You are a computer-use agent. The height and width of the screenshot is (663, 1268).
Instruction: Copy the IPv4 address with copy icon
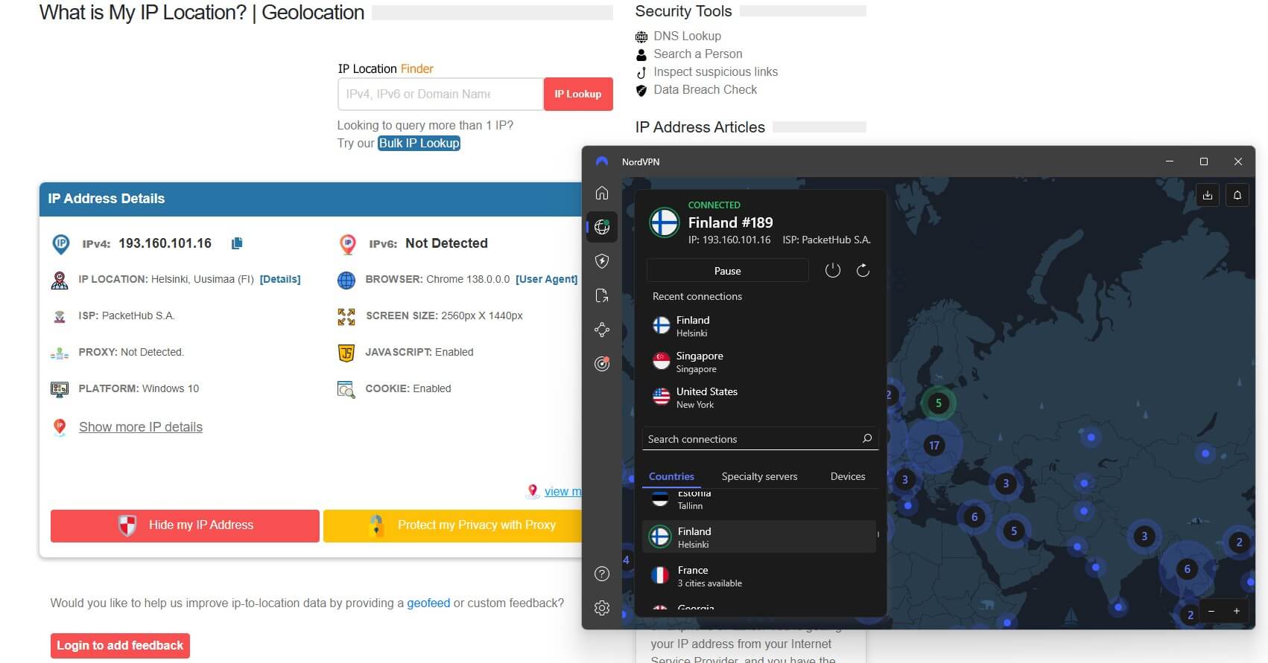point(237,243)
